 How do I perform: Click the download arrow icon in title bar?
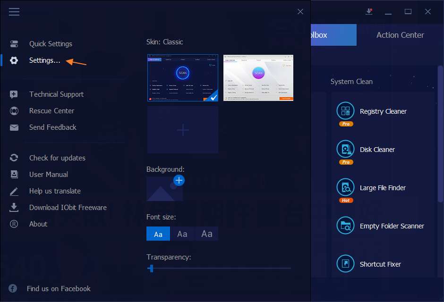click(x=369, y=12)
